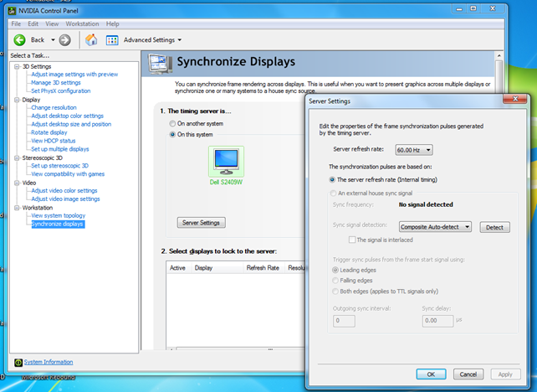Click the Advanced Settings grid icon
The width and height of the screenshot is (537, 392).
112,39
